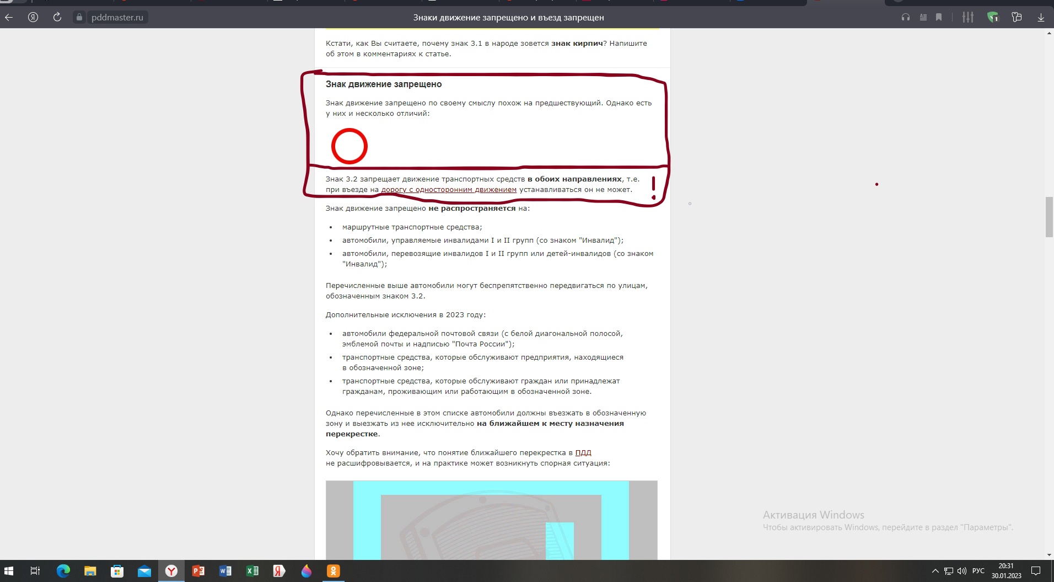The image size is (1054, 582).
Task: Open PowerPoint from the taskbar
Action: tap(198, 571)
